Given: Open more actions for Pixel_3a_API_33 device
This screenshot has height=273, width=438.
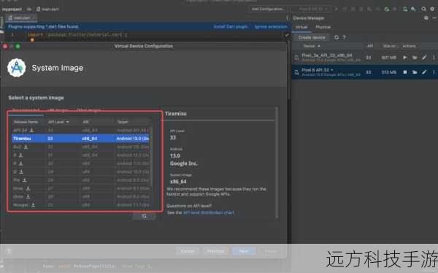Looking at the screenshot, I should point(434,57).
